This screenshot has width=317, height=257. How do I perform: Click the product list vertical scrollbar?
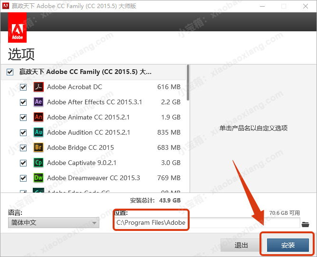coord(188,83)
